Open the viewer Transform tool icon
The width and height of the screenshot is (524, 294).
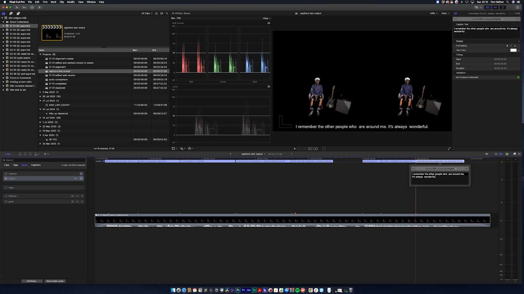(174, 149)
